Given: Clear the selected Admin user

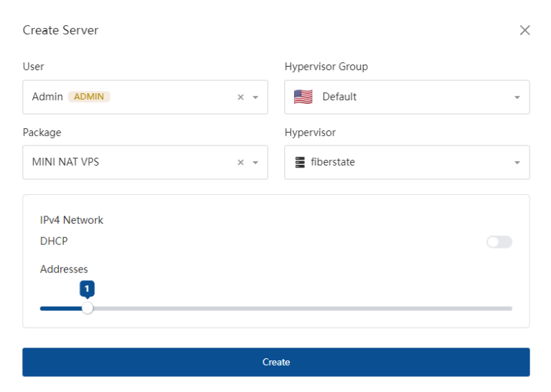Looking at the screenshot, I should click(241, 97).
